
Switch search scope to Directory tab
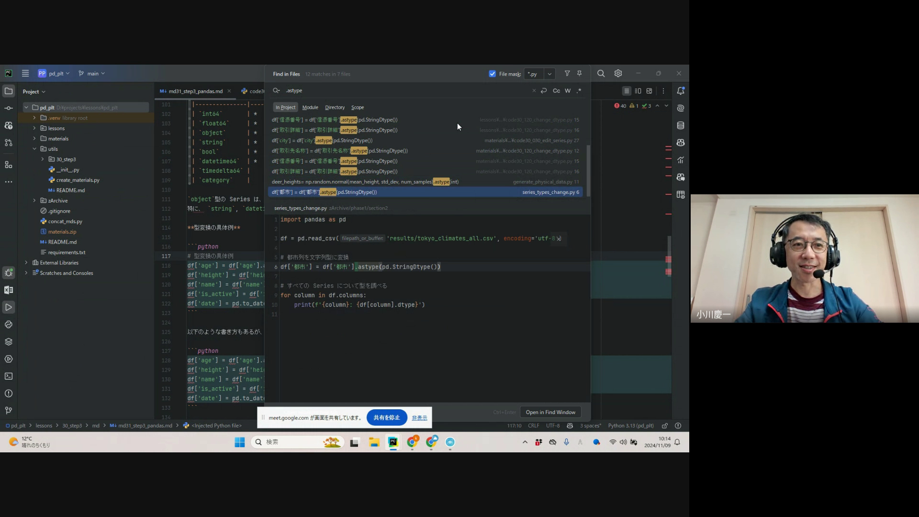(x=335, y=107)
